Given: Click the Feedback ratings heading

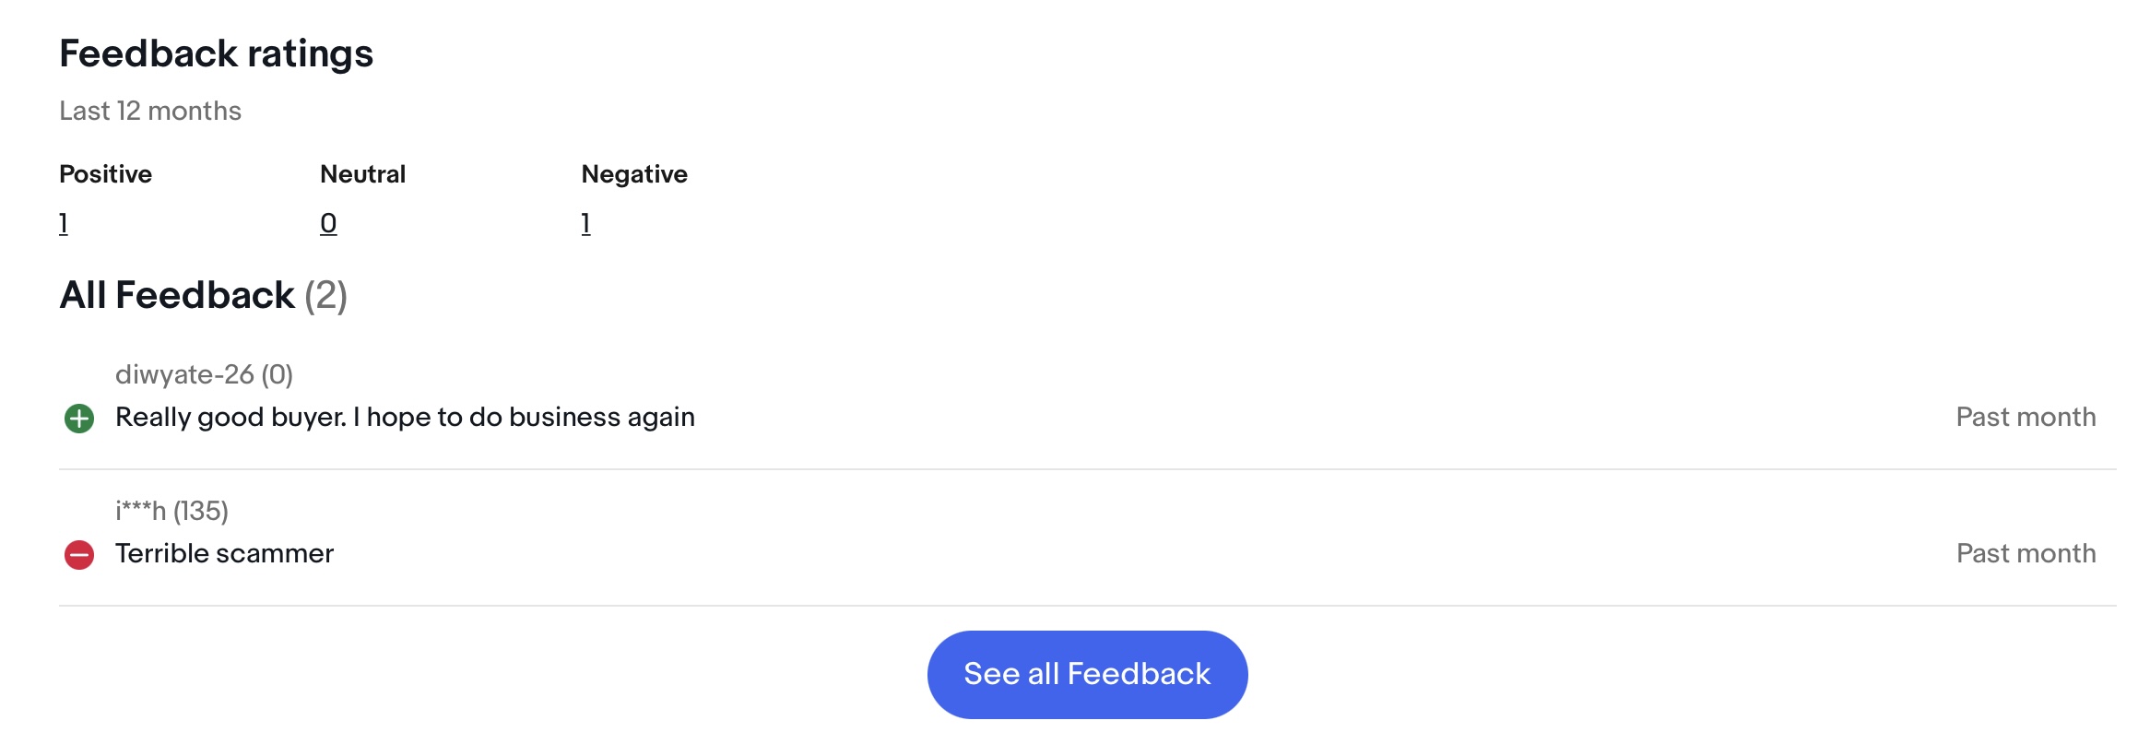Looking at the screenshot, I should coord(216,53).
